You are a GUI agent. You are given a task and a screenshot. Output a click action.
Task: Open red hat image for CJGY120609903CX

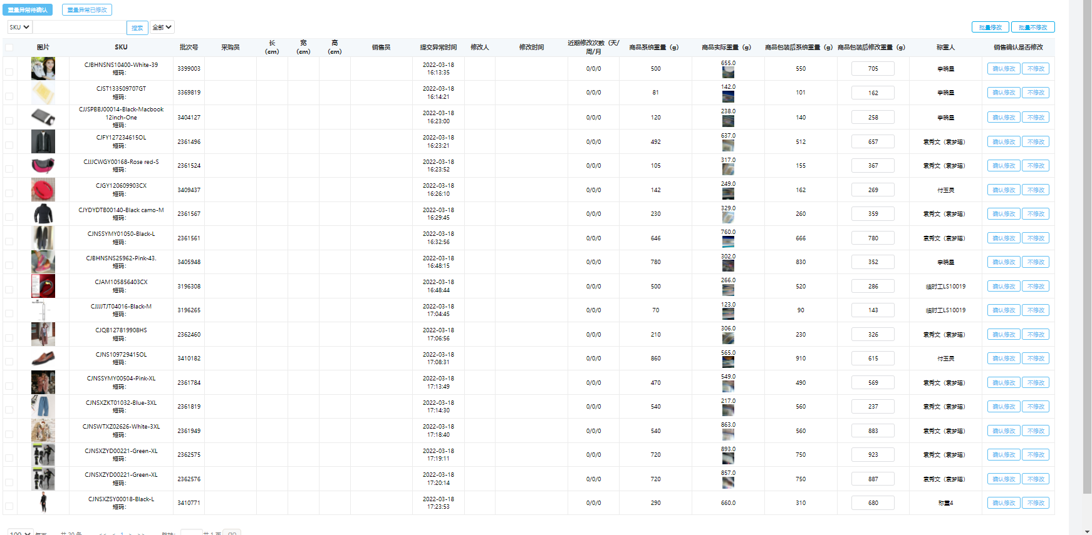(x=43, y=190)
